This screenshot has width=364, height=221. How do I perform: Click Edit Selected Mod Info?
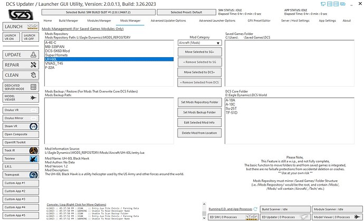(199, 122)
